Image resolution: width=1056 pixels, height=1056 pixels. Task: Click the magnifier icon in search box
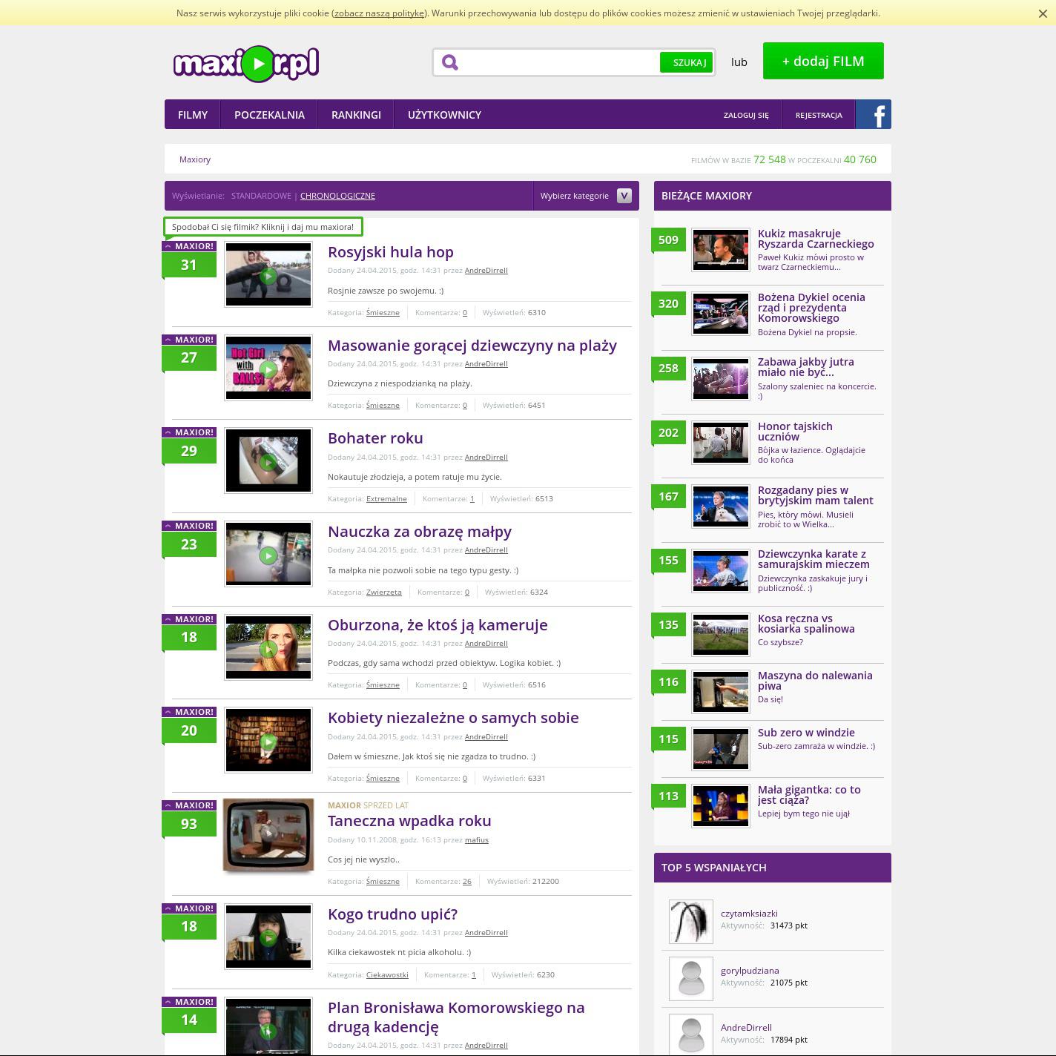450,62
